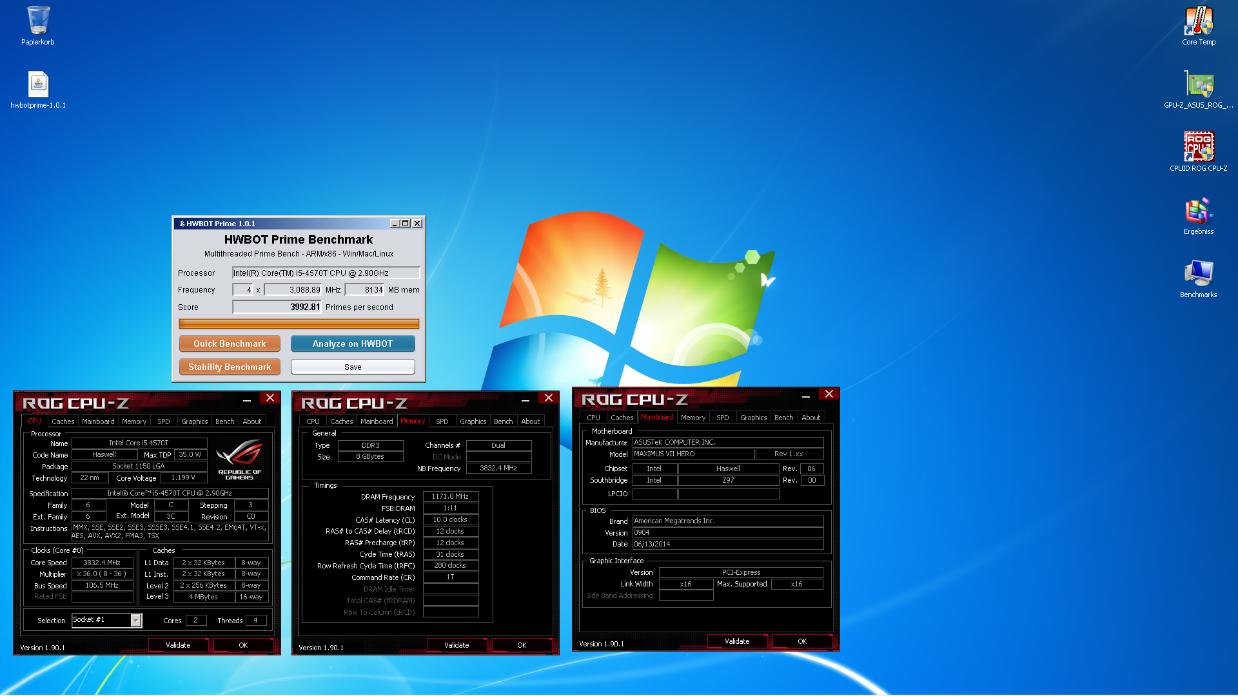1238x696 pixels.
Task: Click the ROG Republic of Gamers logo
Action: (239, 459)
